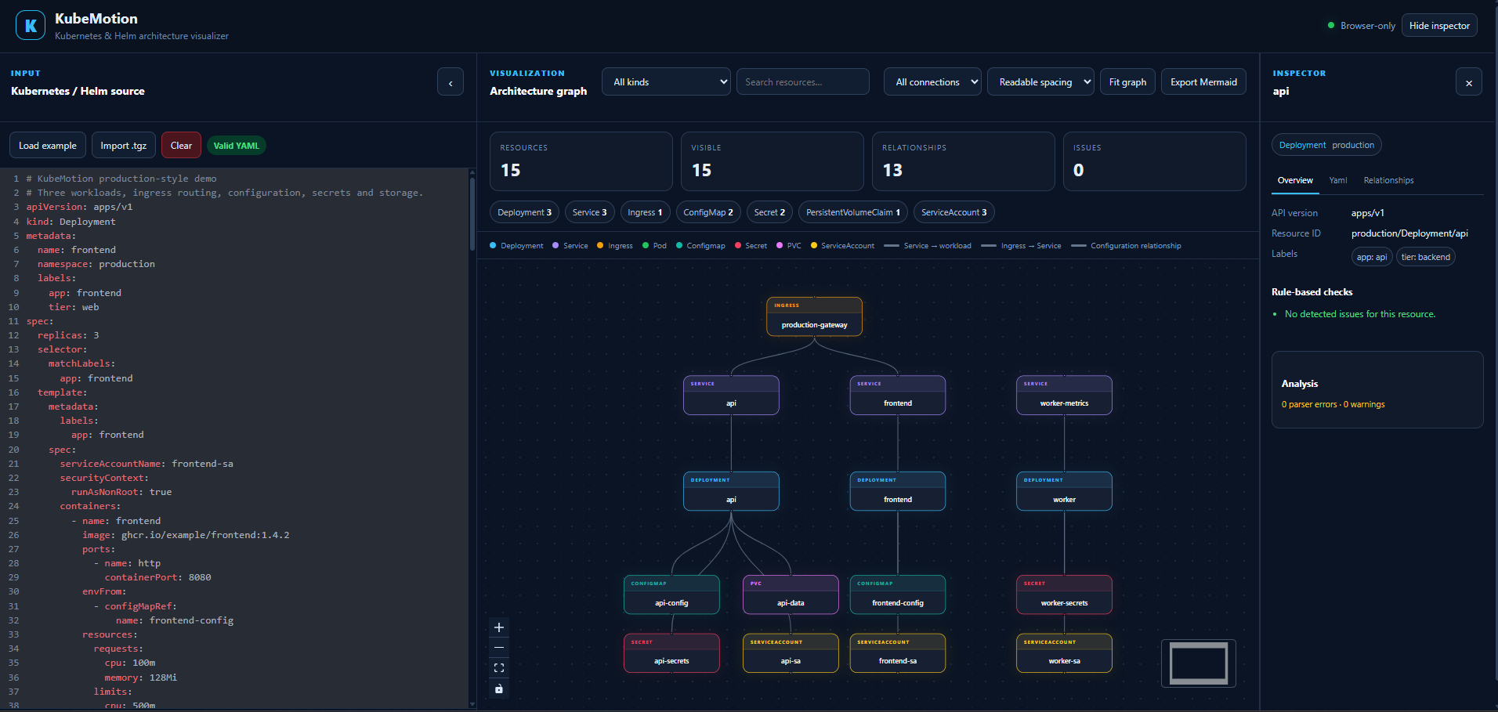The width and height of the screenshot is (1498, 712).
Task: Click the 'tier: backend' label chip
Action: [1426, 257]
